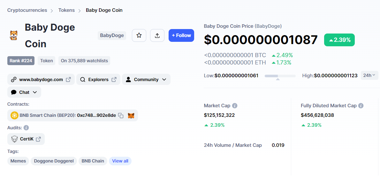Click the Community person icon
380x181 pixels.
128,79
